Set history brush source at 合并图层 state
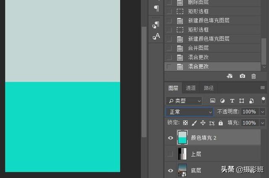This screenshot has width=269, height=178. [169, 48]
